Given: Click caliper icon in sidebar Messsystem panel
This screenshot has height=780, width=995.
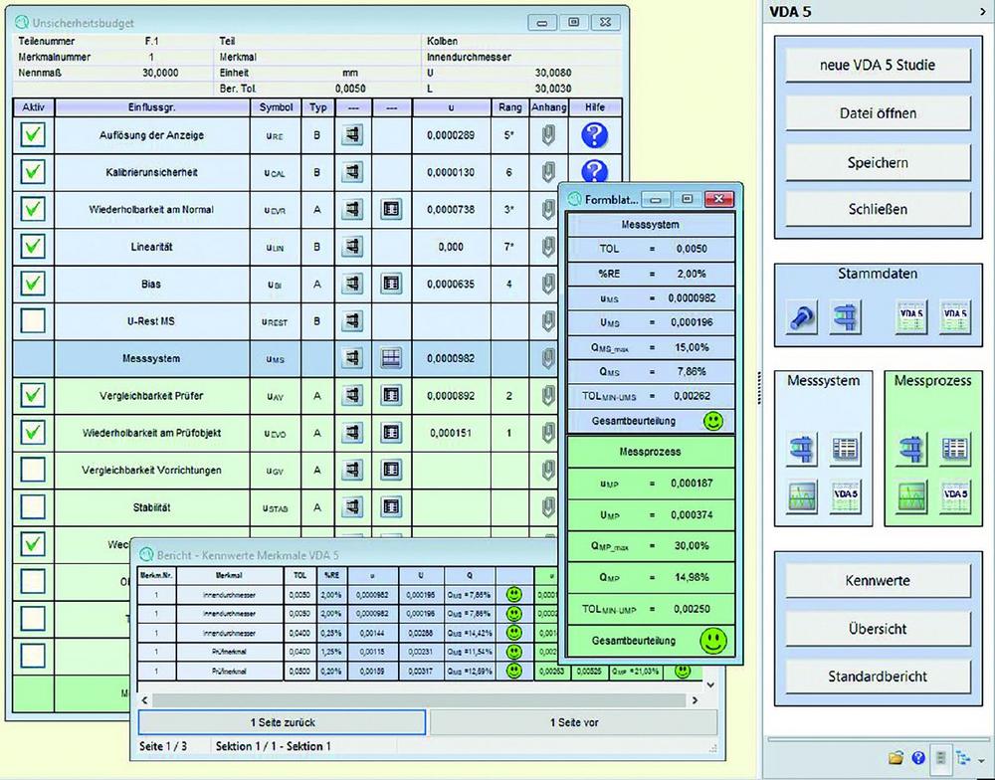Looking at the screenshot, I should tap(802, 449).
